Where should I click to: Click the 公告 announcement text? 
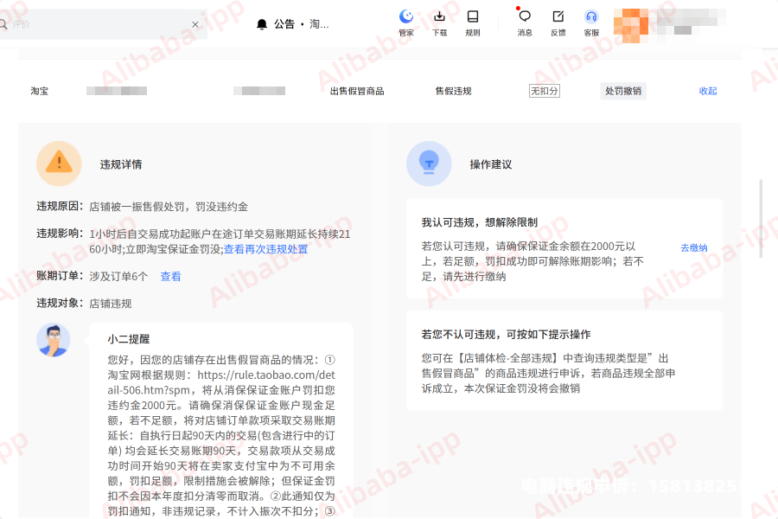pos(284,24)
